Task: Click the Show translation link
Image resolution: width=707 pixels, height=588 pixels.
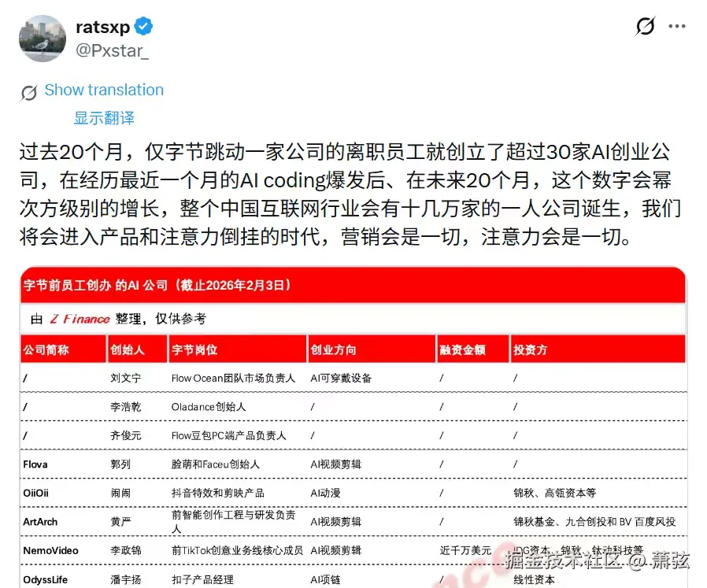Action: [x=104, y=90]
